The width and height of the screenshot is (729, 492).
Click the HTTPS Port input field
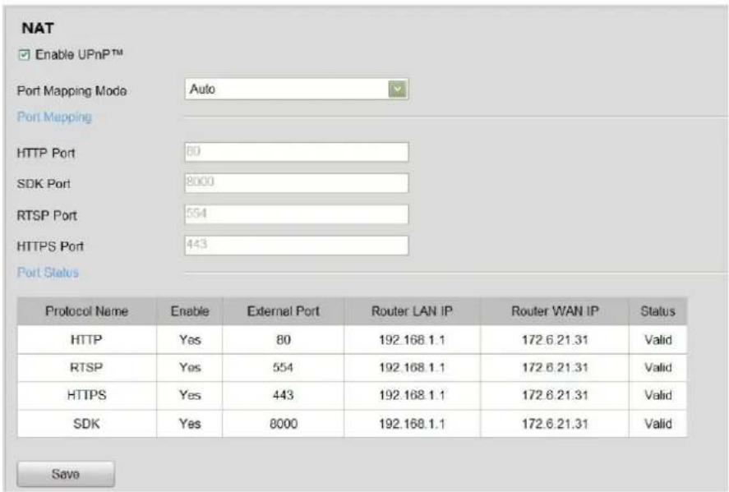(297, 246)
